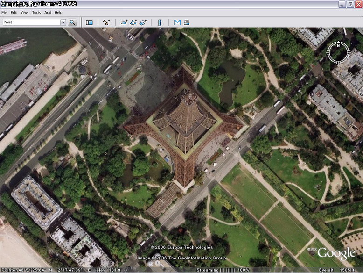
Task: Click the search magnifier button
Action: click(x=72, y=22)
